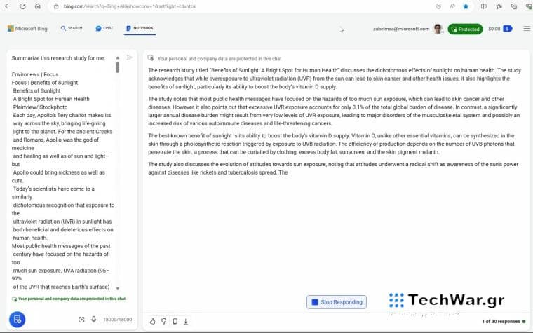Open the hamburger menu icon
Image resolution: width=533 pixels, height=333 pixels.
click(x=527, y=29)
